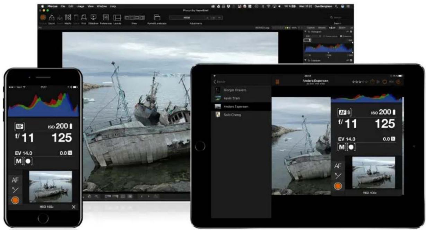Select Anders Espersen in iPad hosts list
The width and height of the screenshot is (426, 230).
click(x=241, y=107)
